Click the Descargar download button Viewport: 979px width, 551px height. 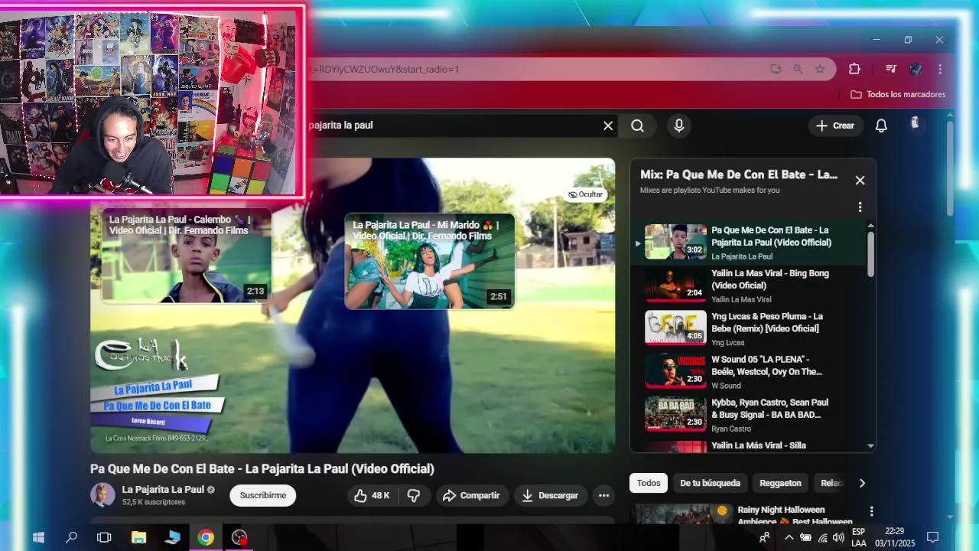(x=551, y=495)
